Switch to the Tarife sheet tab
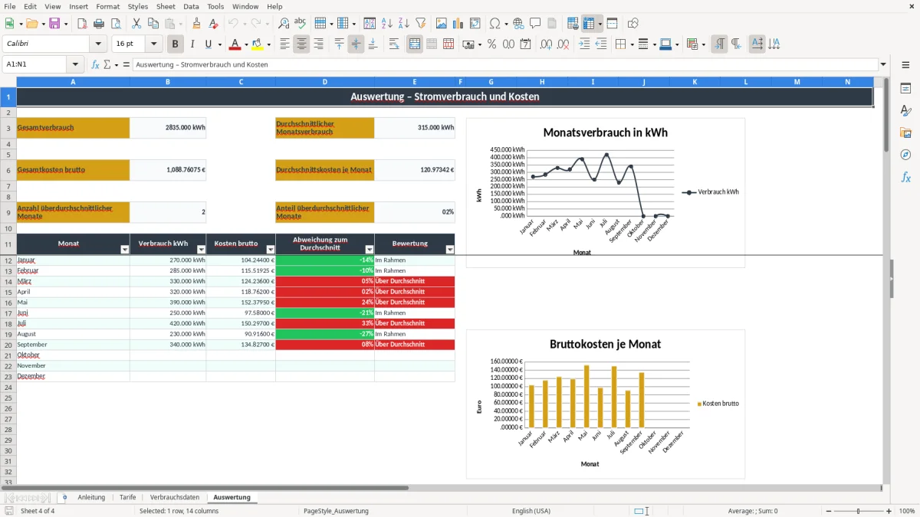Image resolution: width=920 pixels, height=517 pixels. pyautogui.click(x=127, y=497)
